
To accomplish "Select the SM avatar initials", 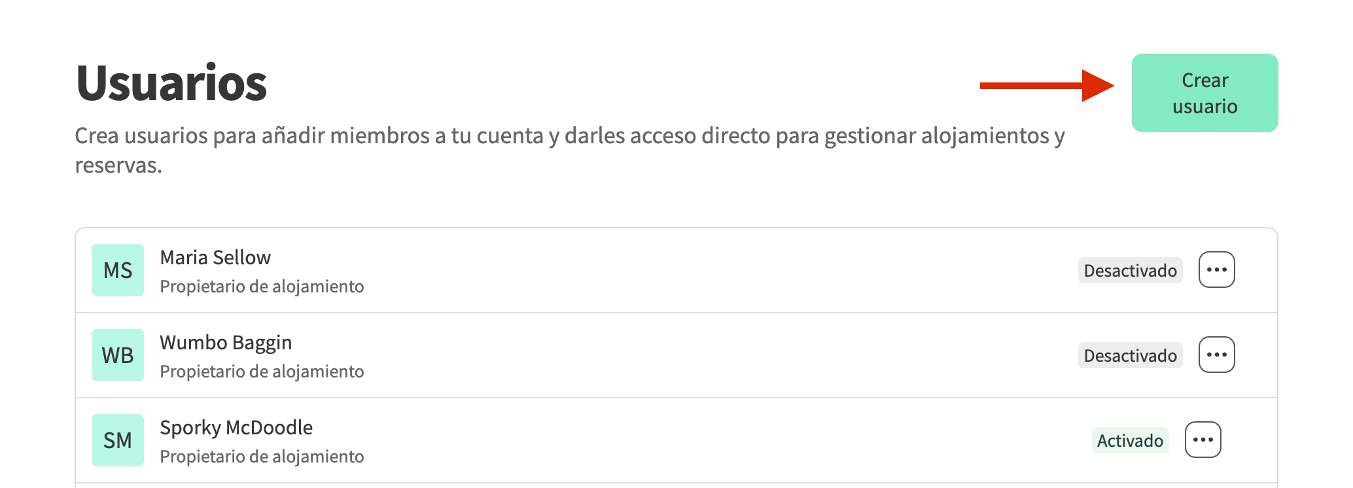I will 118,440.
